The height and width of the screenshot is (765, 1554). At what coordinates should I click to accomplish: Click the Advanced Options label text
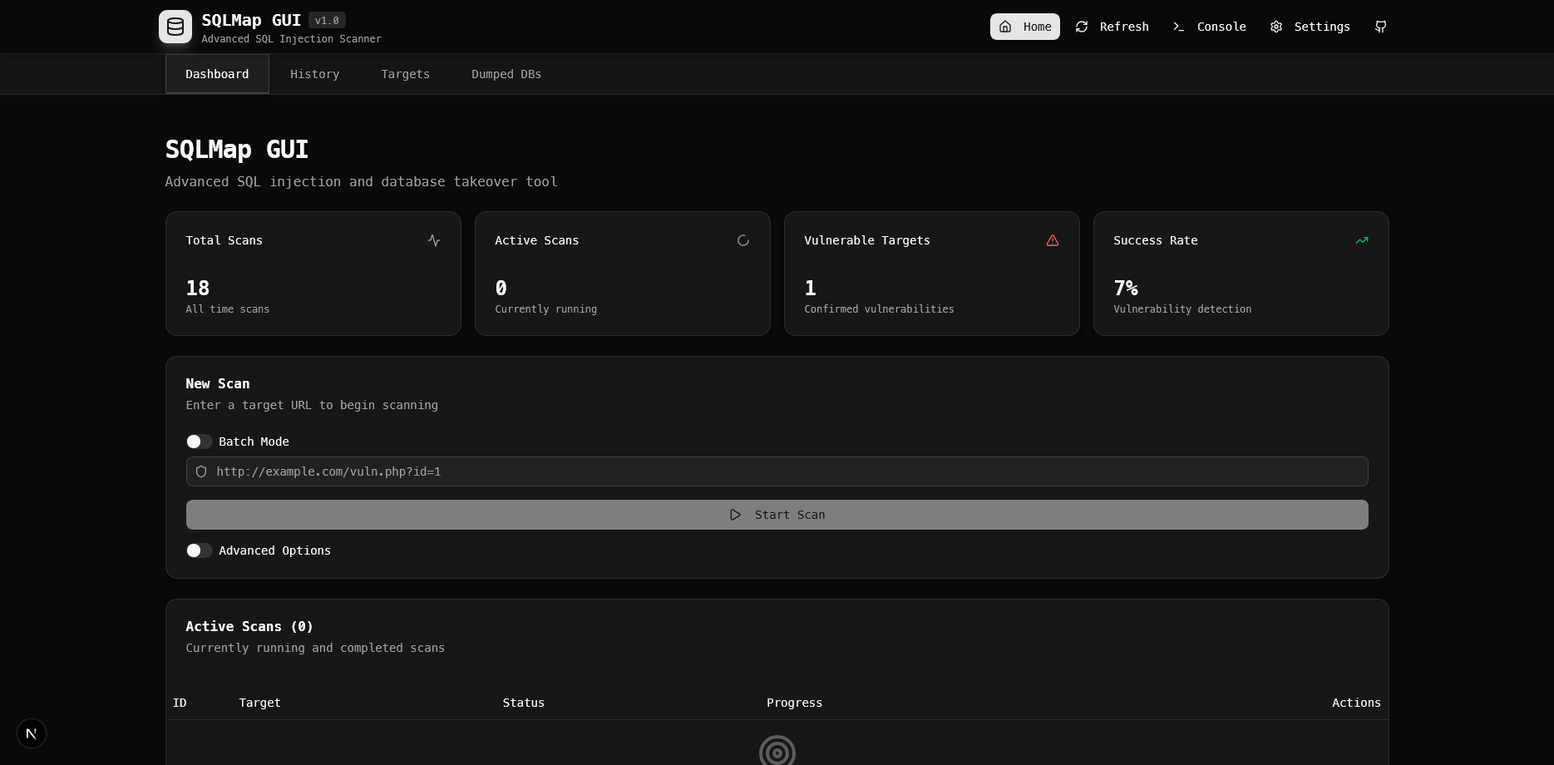click(274, 550)
